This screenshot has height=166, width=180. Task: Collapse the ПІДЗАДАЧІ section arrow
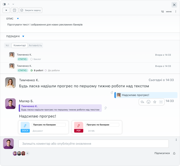point(23,36)
